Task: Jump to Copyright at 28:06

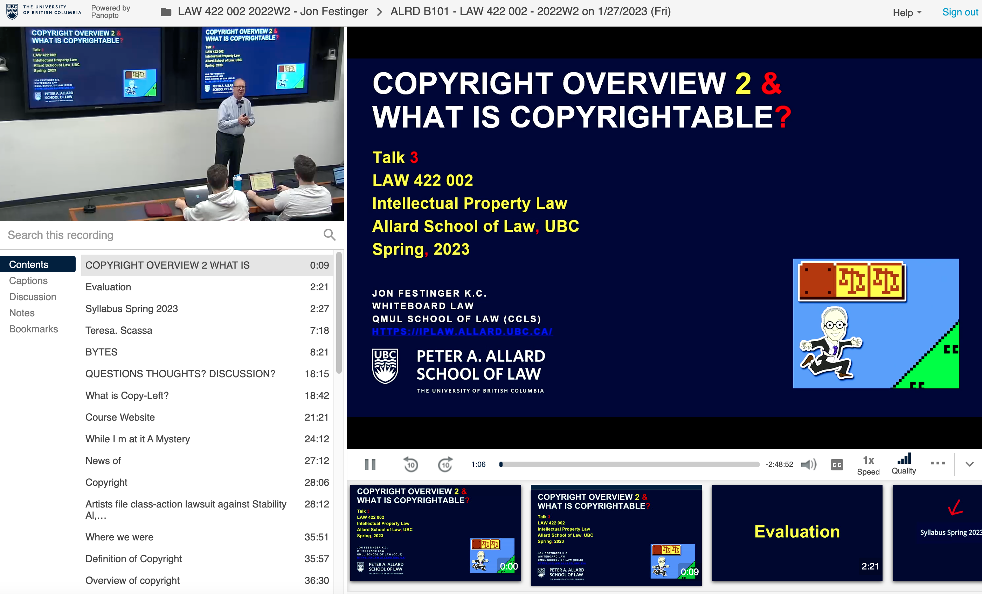Action: [207, 482]
